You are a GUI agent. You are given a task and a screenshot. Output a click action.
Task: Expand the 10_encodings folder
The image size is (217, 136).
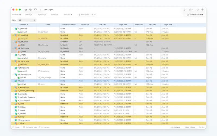coord(13,87)
